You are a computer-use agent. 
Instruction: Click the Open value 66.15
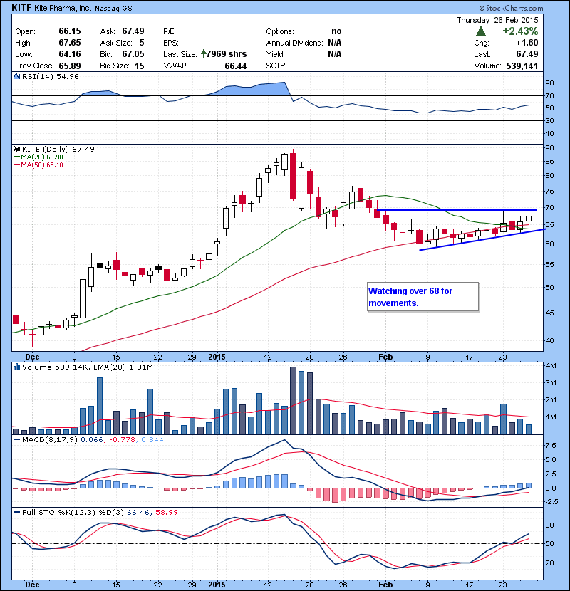(70, 31)
